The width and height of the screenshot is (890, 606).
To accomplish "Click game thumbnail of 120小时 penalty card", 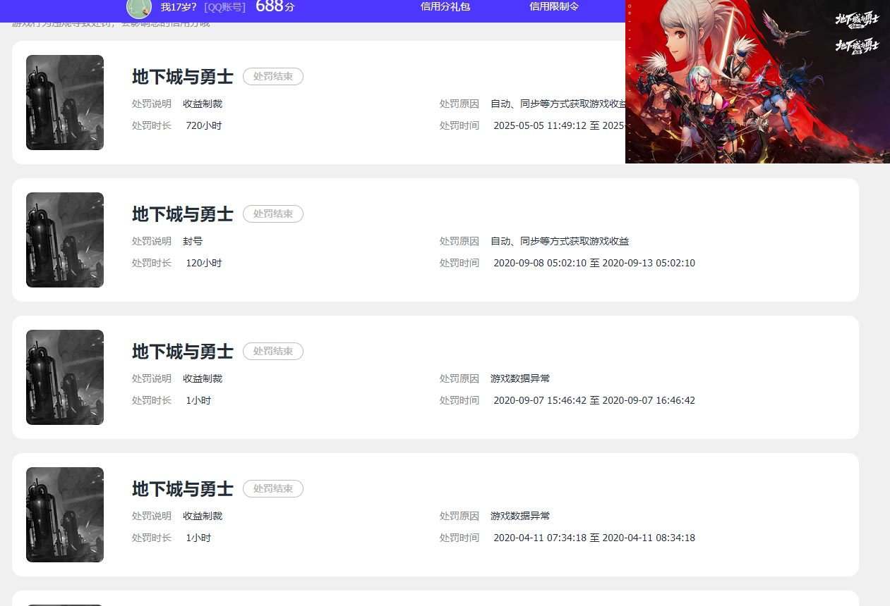I will point(65,240).
